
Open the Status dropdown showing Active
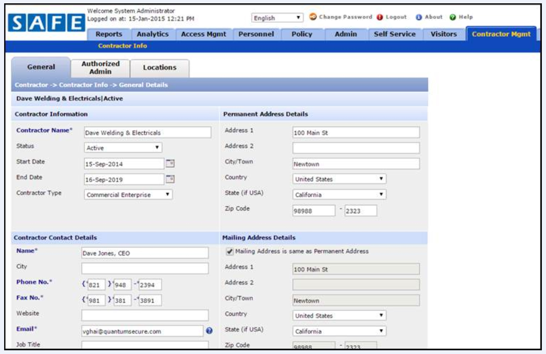pyautogui.click(x=124, y=147)
